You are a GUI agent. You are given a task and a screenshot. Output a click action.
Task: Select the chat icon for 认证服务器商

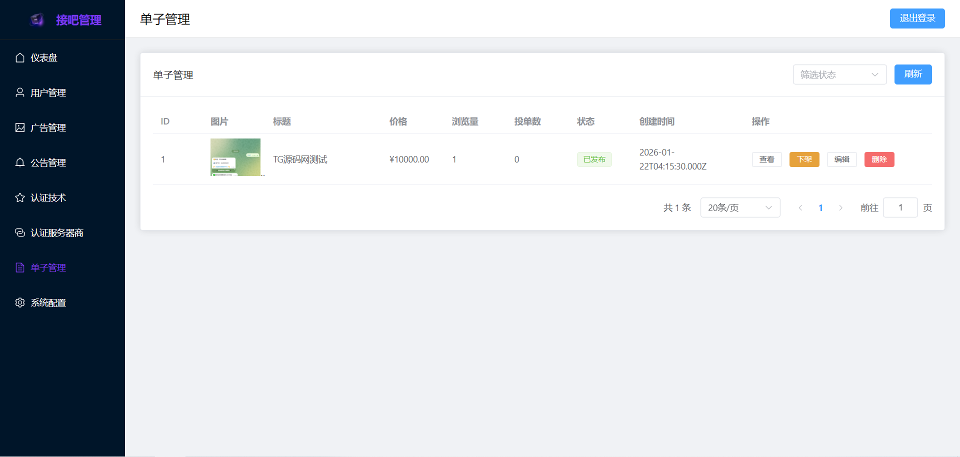click(x=20, y=232)
